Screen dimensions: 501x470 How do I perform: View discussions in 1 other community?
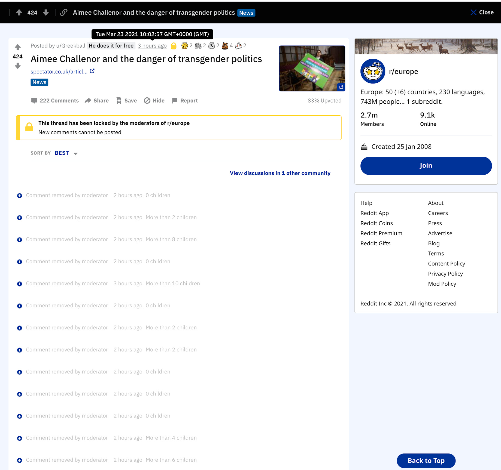[x=280, y=173]
